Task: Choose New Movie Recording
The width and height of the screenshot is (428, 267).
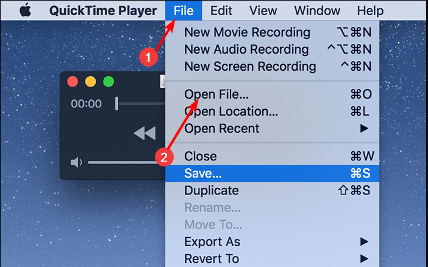Action: coord(272,32)
